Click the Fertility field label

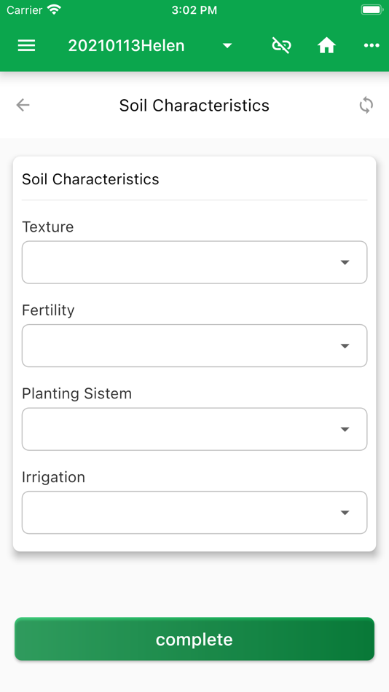click(48, 310)
